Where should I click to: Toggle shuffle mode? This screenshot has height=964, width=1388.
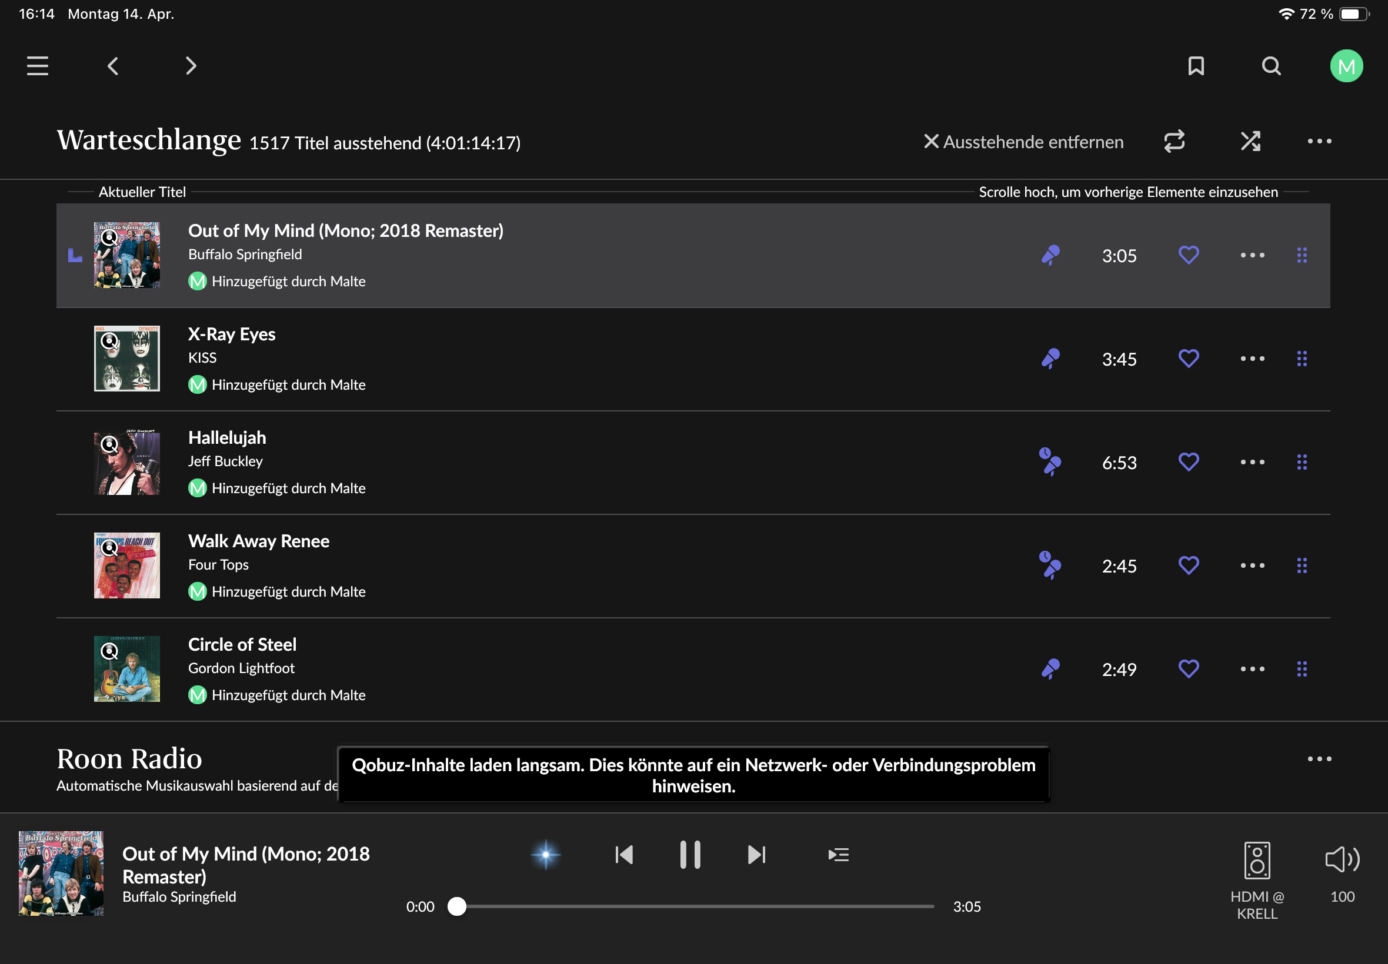tap(1250, 141)
